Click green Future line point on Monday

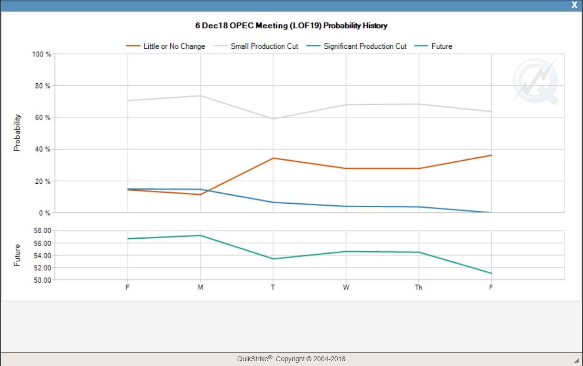pyautogui.click(x=200, y=235)
